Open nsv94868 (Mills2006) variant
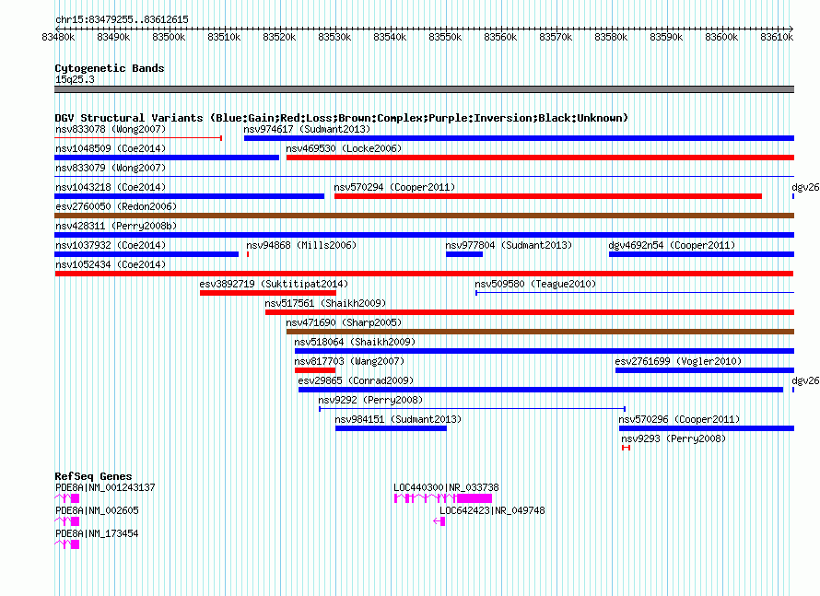The height and width of the screenshot is (596, 820). [x=301, y=245]
